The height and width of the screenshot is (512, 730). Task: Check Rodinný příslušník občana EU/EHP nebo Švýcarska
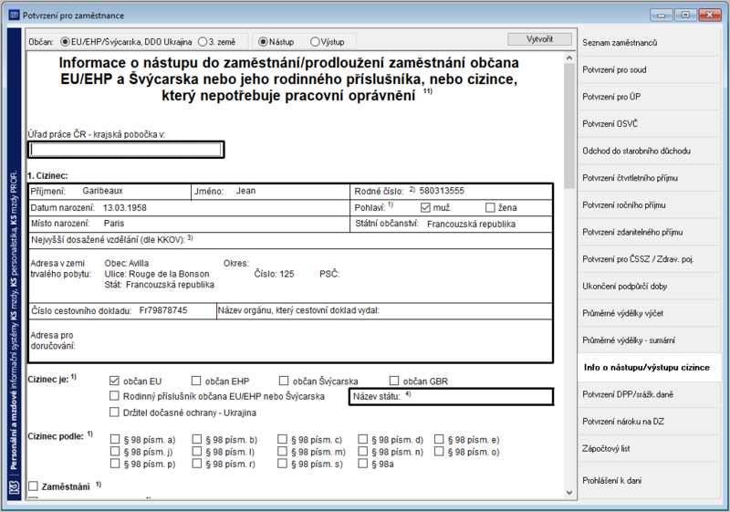coord(114,396)
